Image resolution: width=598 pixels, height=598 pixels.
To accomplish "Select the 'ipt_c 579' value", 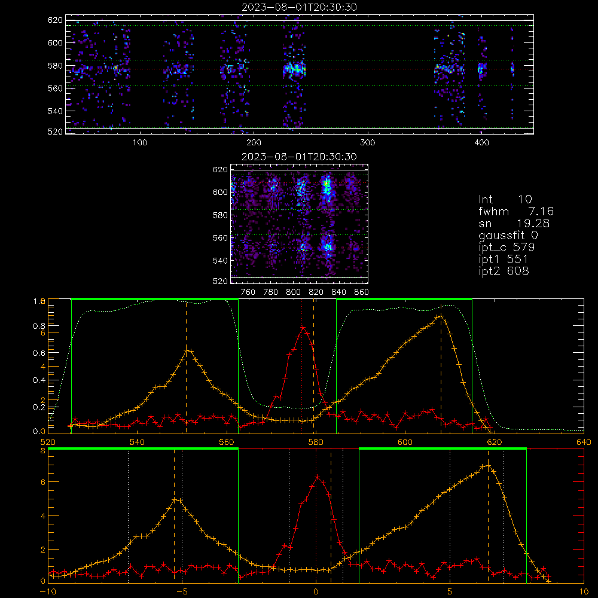I will (x=507, y=248).
